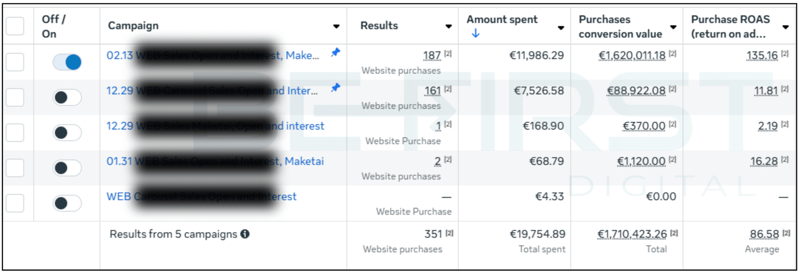Viewport: 801px width, 275px height.
Task: Click Amount spent sort arrow icon
Action: [x=476, y=33]
